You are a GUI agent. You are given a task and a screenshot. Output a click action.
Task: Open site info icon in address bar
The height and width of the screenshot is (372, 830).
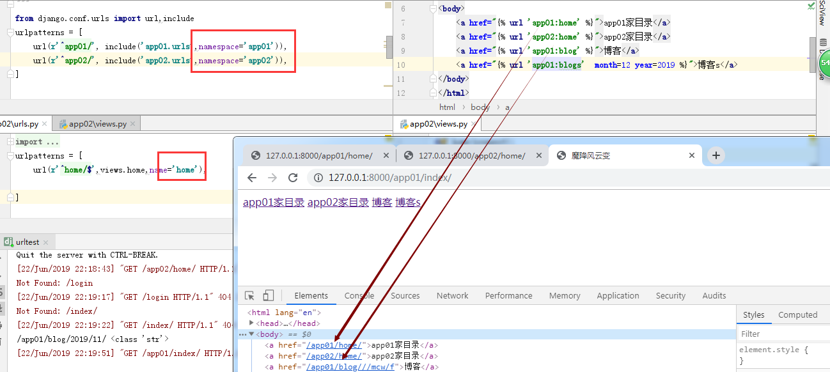pos(318,178)
